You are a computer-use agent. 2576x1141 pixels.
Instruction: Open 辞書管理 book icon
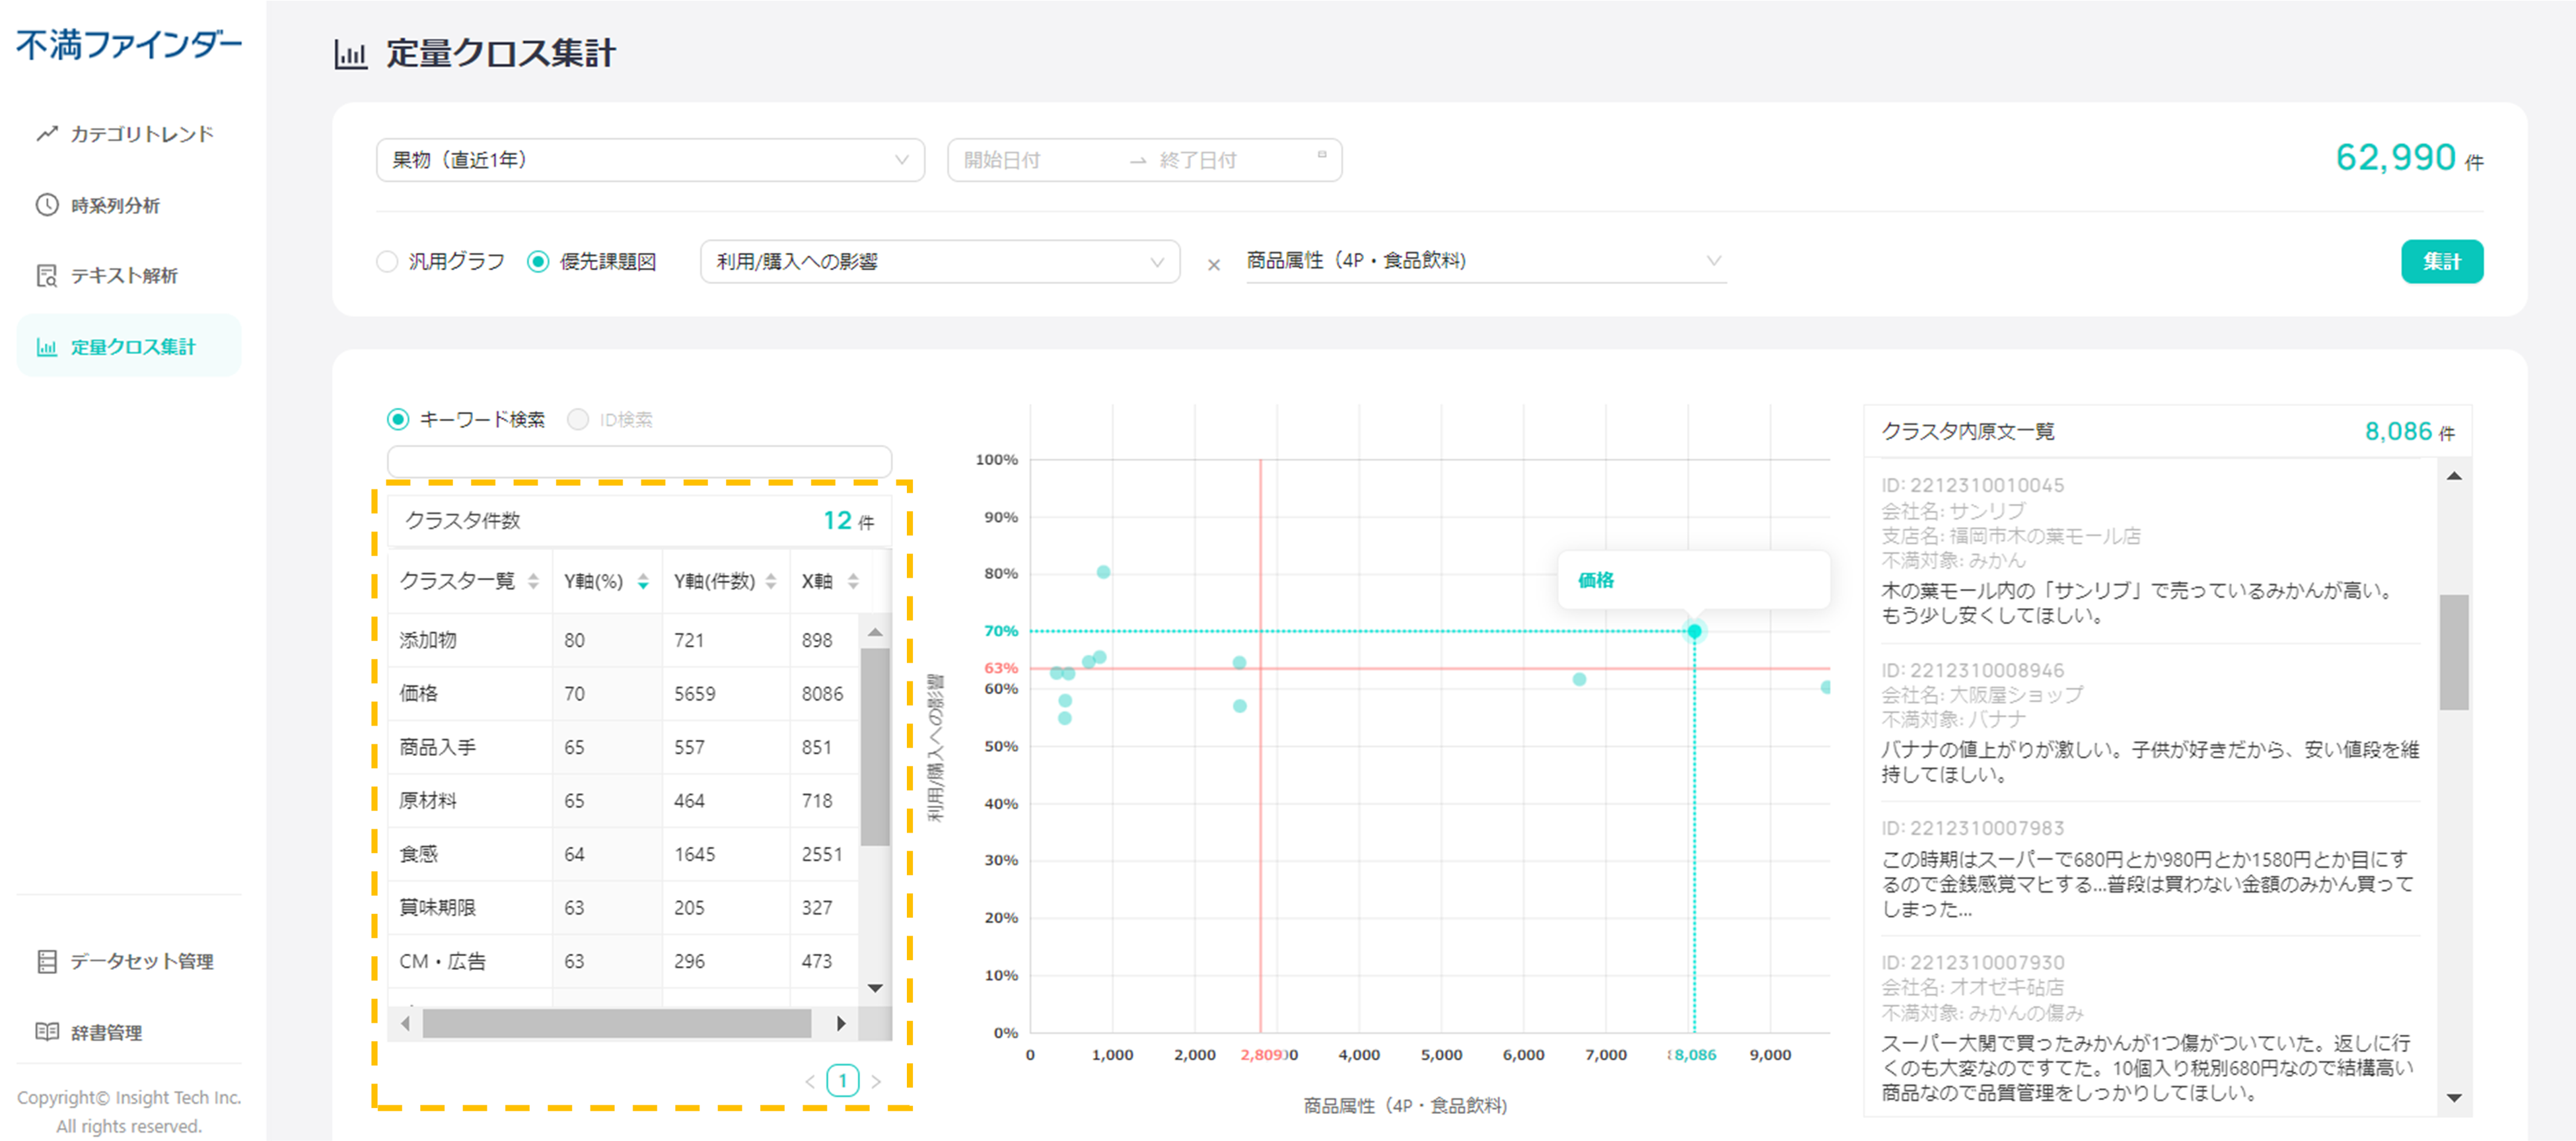point(47,1031)
